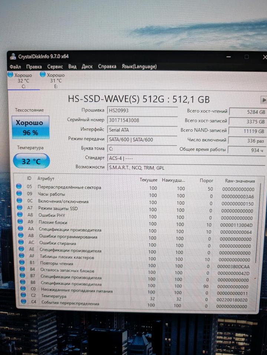This screenshot has width=267, height=355.
Task: Click the Порог column header
Action: [x=207, y=180]
